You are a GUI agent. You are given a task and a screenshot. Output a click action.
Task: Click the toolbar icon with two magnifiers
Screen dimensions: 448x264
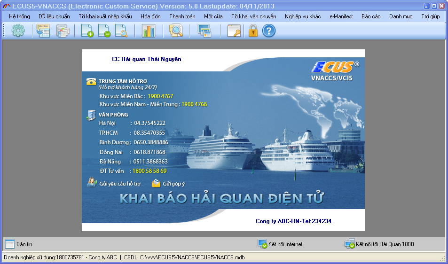coord(176,31)
